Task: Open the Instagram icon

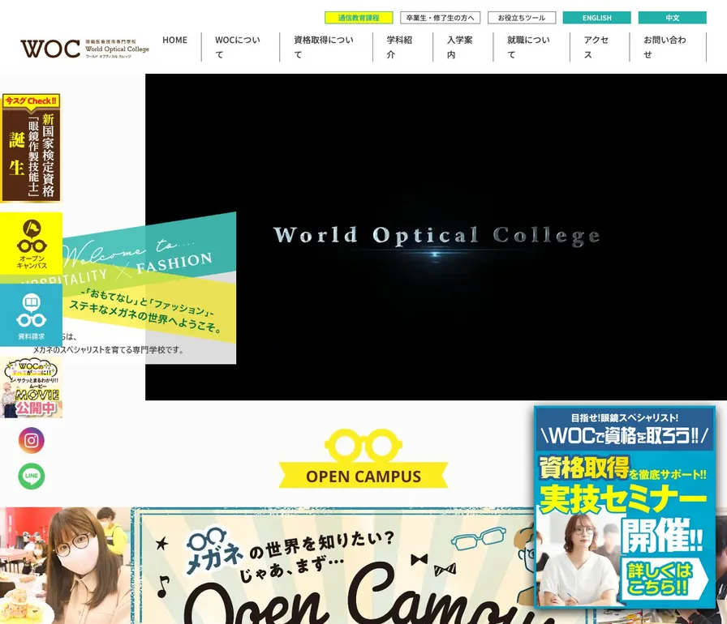Action: 32,440
